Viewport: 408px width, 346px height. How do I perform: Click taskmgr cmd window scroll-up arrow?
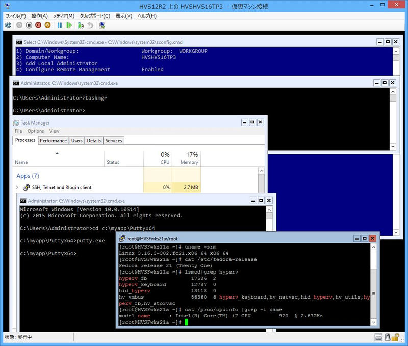[393, 92]
